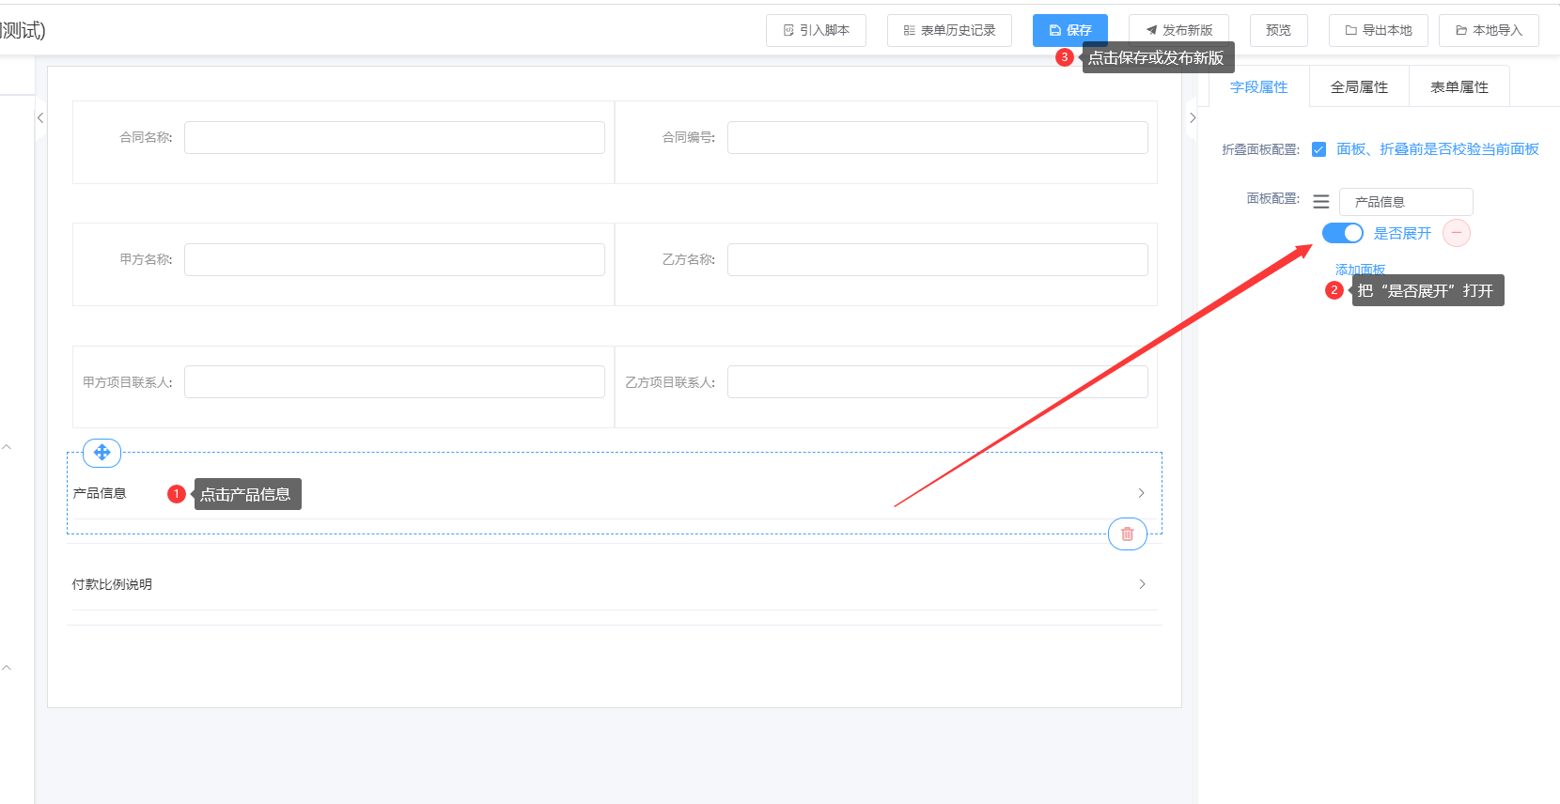Switch to the 字段属性 tab
Screen dimensions: 1560x804
1258,86
